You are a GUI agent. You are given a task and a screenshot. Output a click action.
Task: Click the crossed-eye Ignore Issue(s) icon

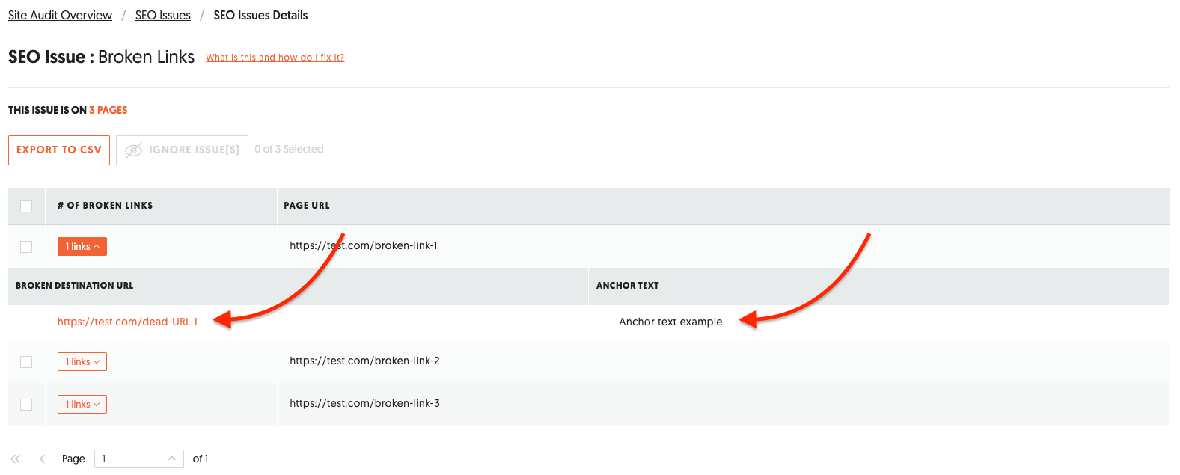[x=134, y=150]
